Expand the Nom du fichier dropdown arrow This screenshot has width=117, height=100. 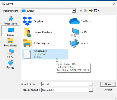tap(91, 84)
